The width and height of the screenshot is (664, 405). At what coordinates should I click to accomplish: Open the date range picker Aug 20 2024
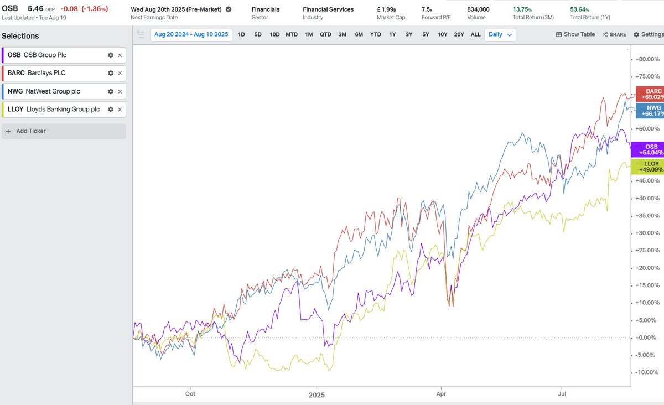coord(191,34)
